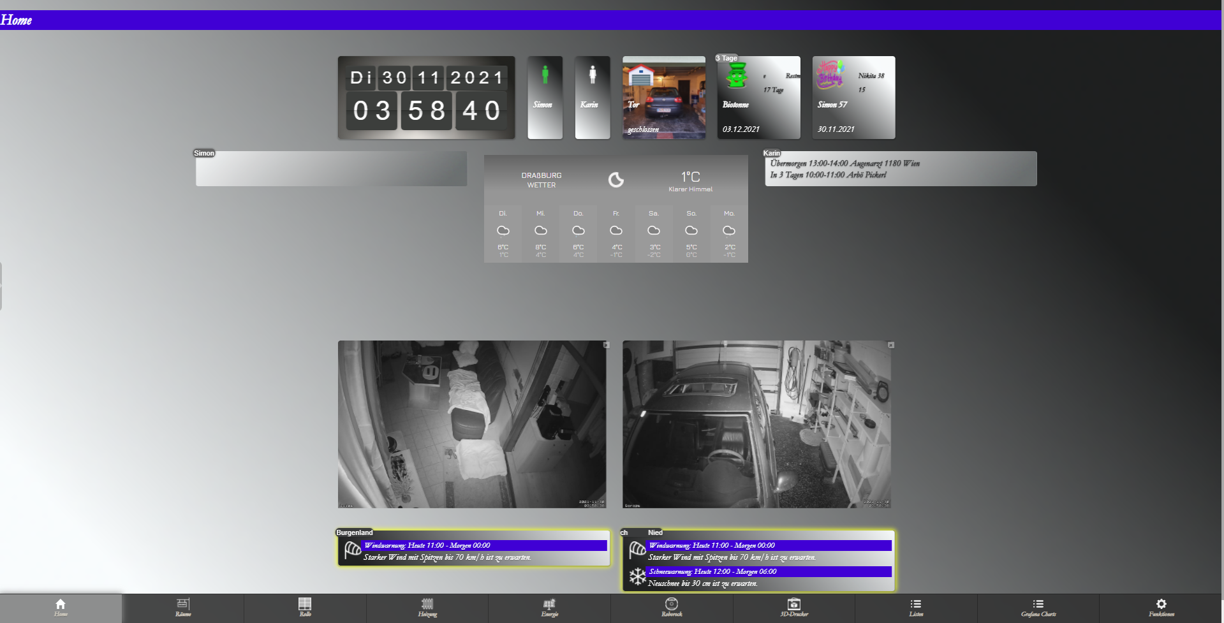Click the windsock icon in Nied warning panel
1224x623 pixels.
point(637,550)
